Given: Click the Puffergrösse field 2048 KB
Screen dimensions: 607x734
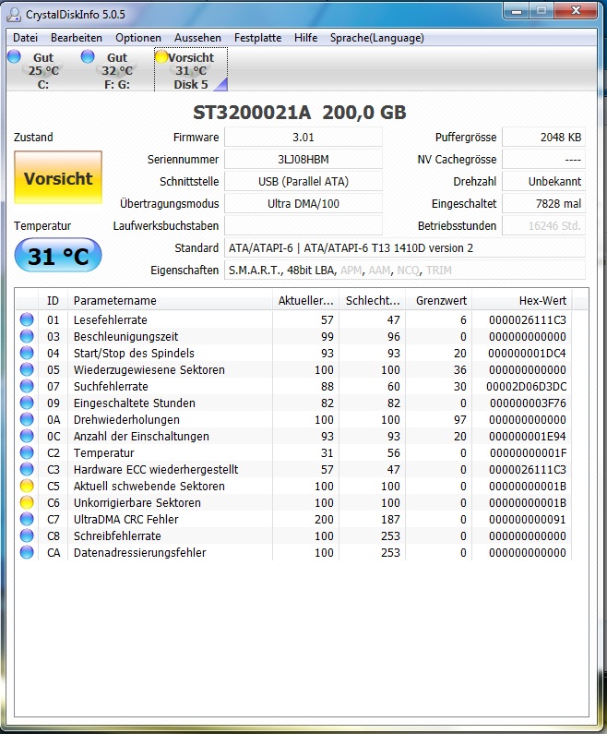Looking at the screenshot, I should click(544, 138).
